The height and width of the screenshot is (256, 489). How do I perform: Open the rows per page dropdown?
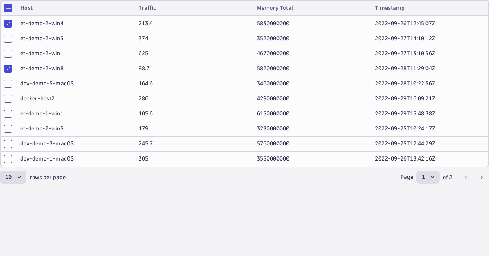click(x=13, y=177)
